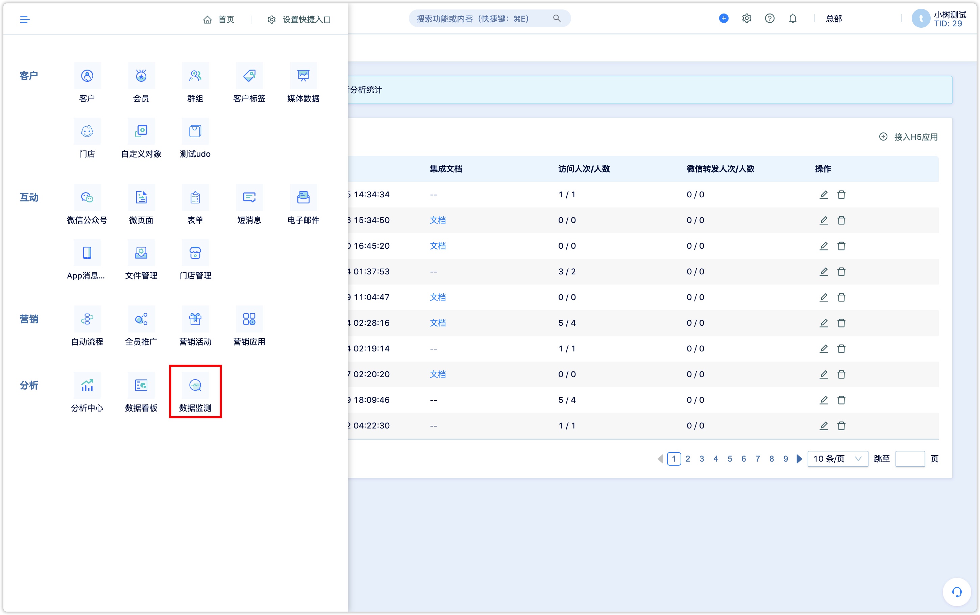
Task: Open the notifications bell icon
Action: tap(792, 18)
